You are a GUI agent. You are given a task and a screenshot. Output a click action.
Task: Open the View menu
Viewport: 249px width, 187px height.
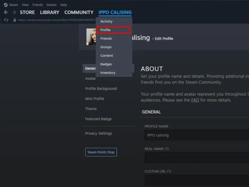[25, 5]
